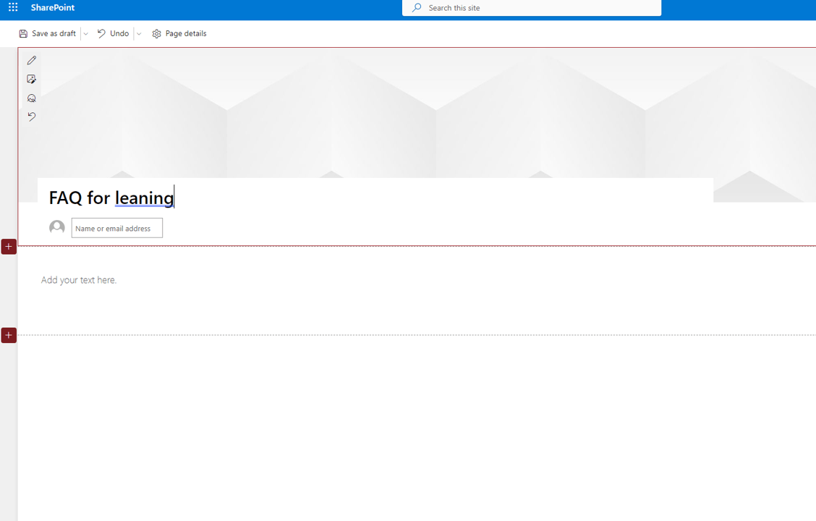Save the page as draft
Screen dimensions: 816x521
click(48, 33)
